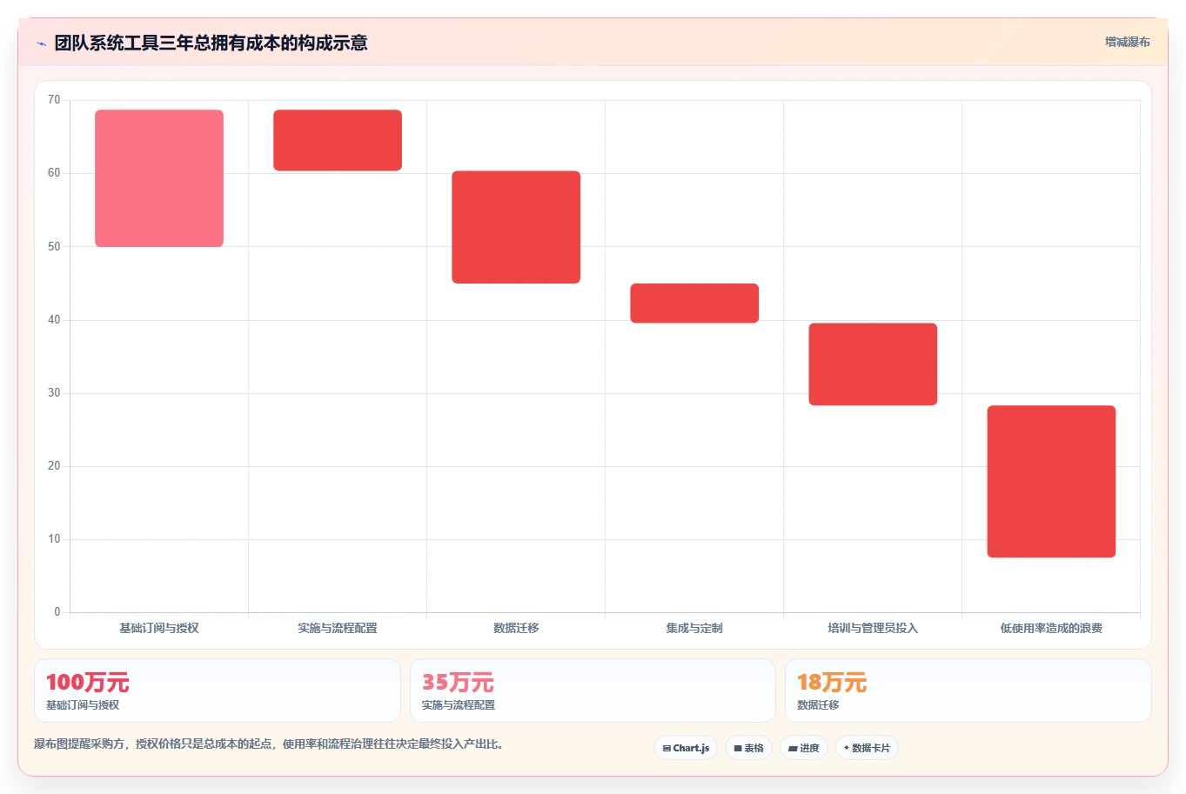Click the 进度 tag pill
1186x794 pixels.
click(804, 748)
